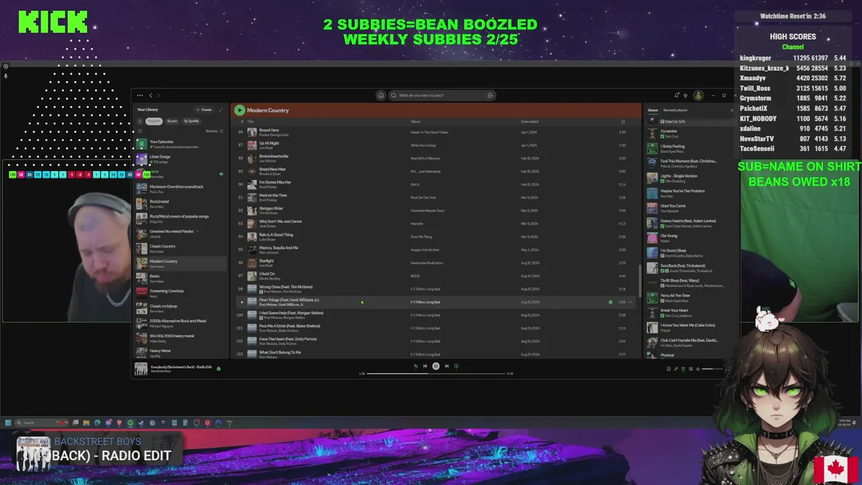Viewport: 862px width, 485px height.
Task: Select the Round Here track row
Action: tap(436, 132)
